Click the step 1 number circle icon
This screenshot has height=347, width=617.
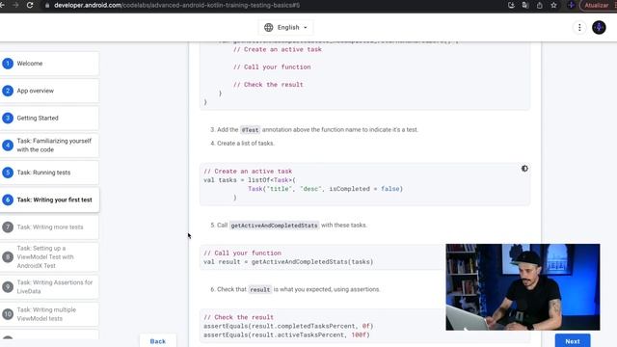coord(8,64)
